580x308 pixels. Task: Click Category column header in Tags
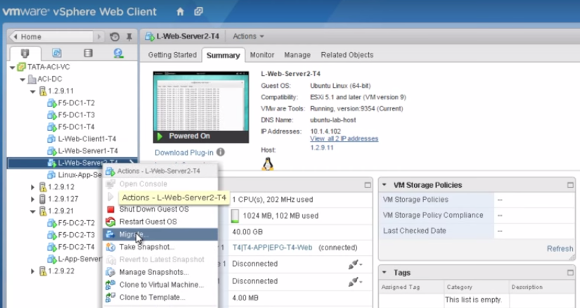[459, 287]
